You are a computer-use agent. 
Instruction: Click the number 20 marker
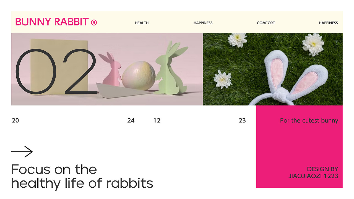click(15, 121)
